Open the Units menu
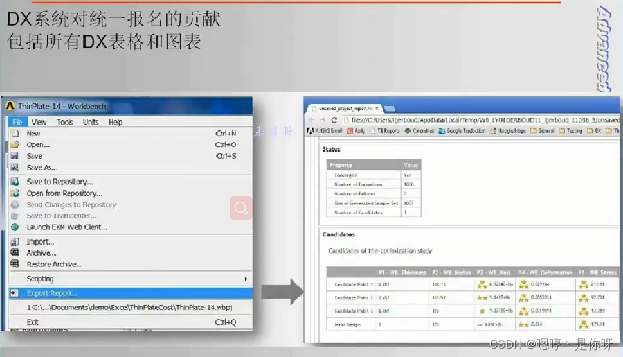The image size is (623, 357). tap(91, 122)
